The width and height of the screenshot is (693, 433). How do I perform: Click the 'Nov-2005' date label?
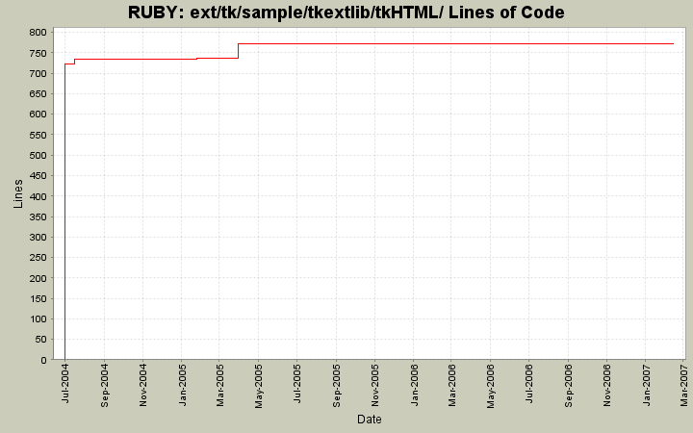point(374,385)
